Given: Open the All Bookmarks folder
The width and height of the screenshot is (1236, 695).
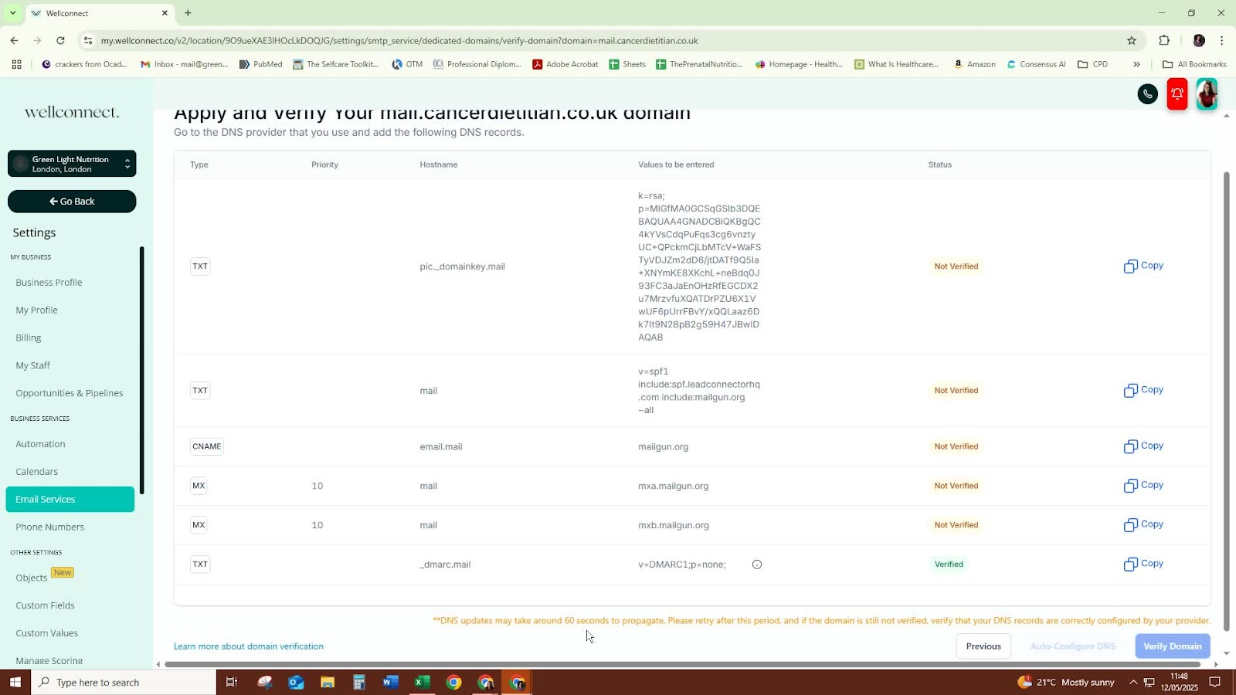Looking at the screenshot, I should coord(1194,64).
